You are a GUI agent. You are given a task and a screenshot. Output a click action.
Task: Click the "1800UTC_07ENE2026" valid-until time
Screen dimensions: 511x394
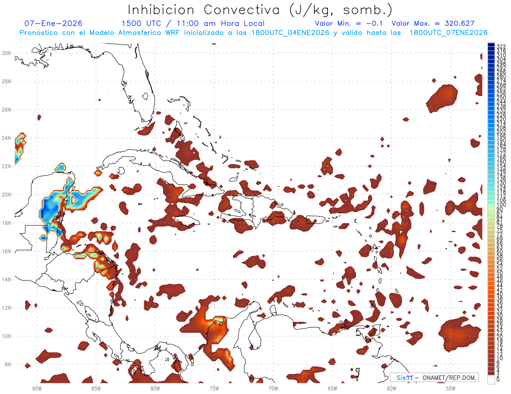coord(448,33)
